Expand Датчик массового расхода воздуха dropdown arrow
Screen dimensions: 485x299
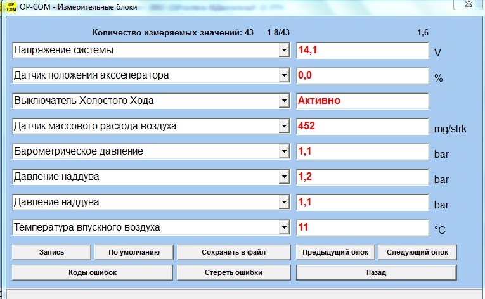click(x=284, y=126)
